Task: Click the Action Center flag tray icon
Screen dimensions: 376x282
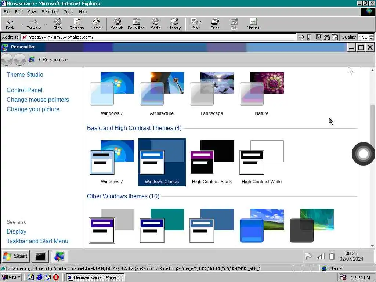Action: (x=308, y=256)
